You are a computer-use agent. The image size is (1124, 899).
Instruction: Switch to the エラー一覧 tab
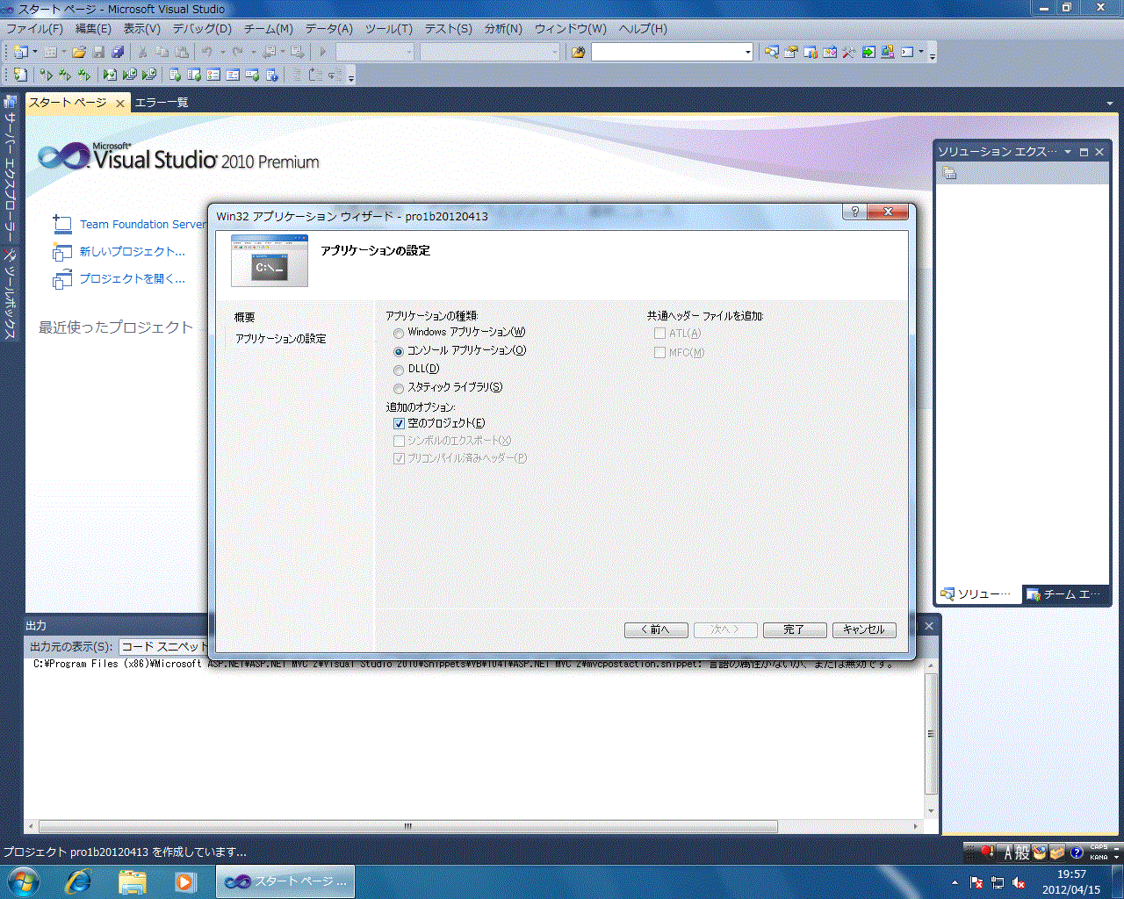pyautogui.click(x=162, y=103)
